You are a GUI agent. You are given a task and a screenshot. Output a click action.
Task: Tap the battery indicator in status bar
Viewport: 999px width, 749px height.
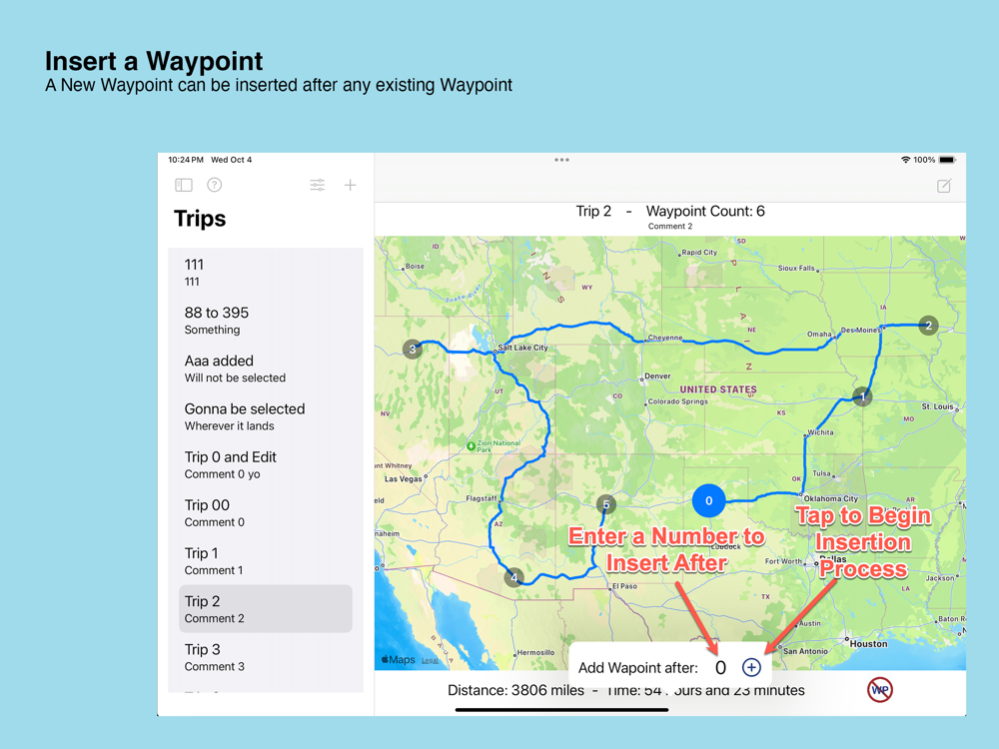(947, 160)
